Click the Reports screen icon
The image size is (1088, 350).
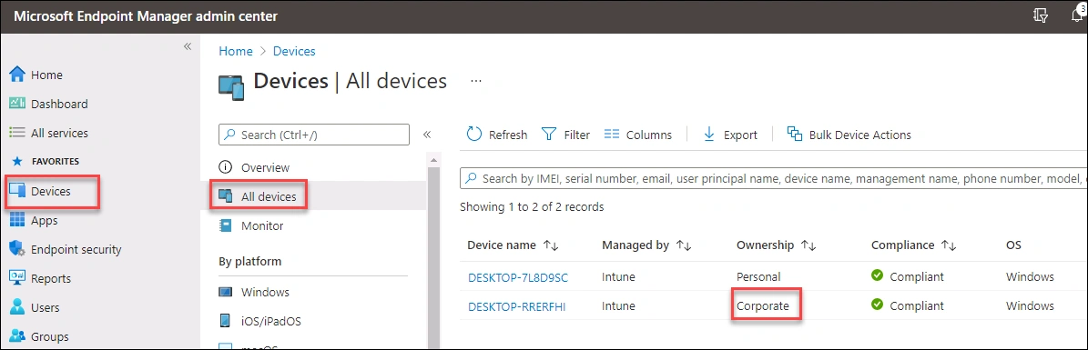(17, 278)
